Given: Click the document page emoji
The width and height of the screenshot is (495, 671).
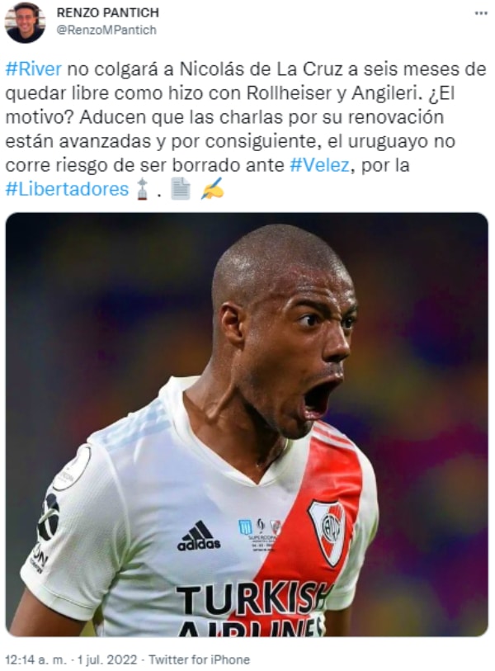Looking at the screenshot, I should 180,189.
